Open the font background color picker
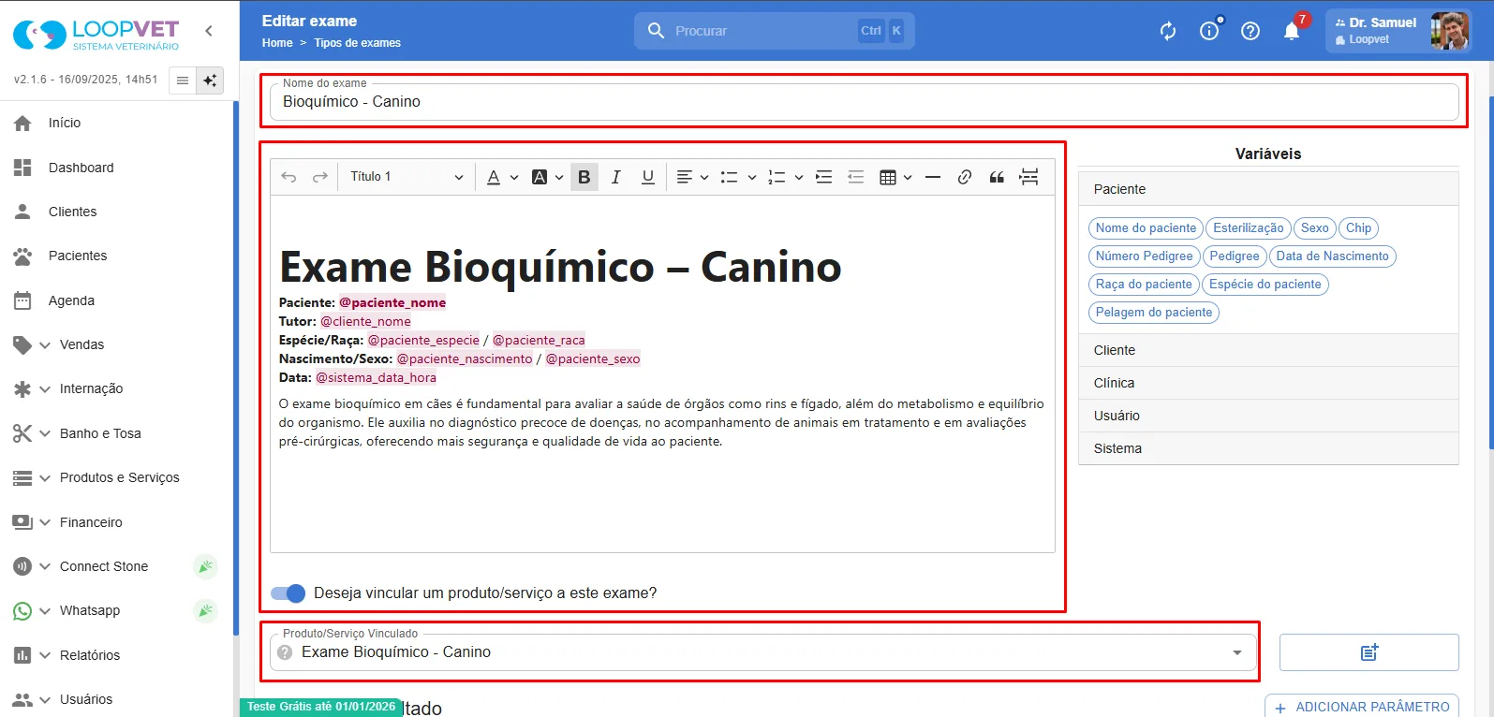 coord(547,177)
